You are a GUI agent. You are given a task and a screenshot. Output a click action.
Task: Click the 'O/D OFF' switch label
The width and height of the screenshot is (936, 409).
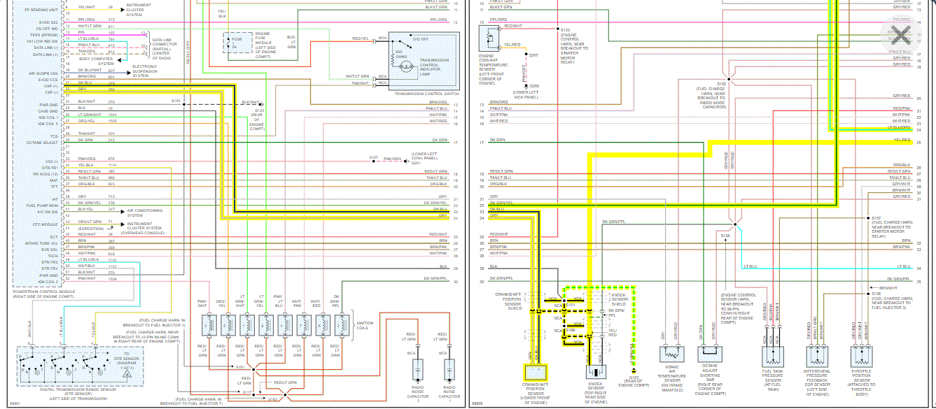pos(421,40)
